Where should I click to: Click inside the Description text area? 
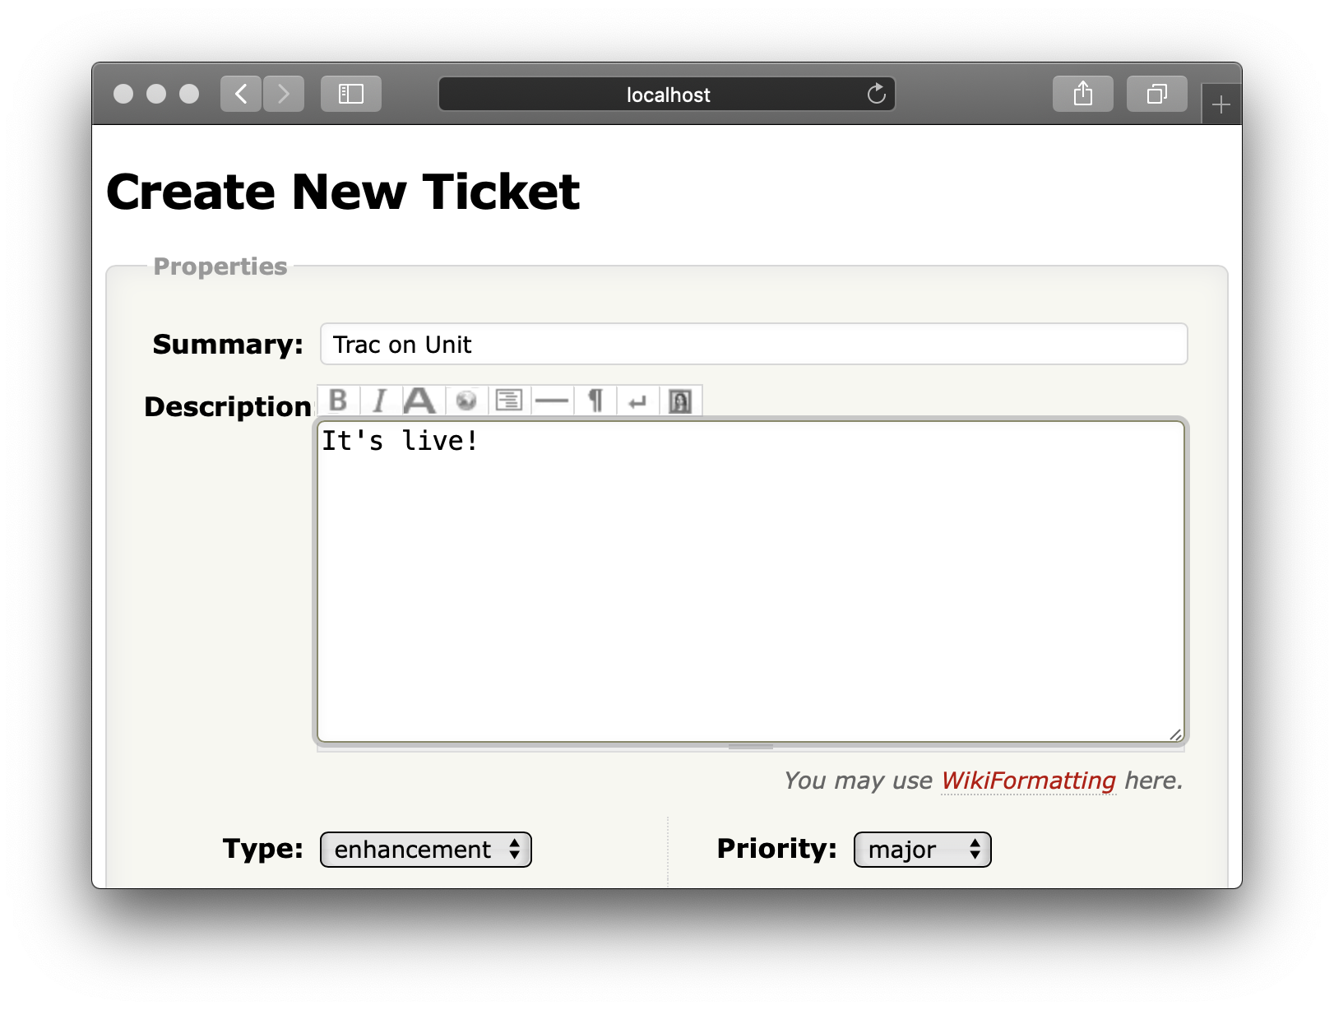[x=750, y=581]
